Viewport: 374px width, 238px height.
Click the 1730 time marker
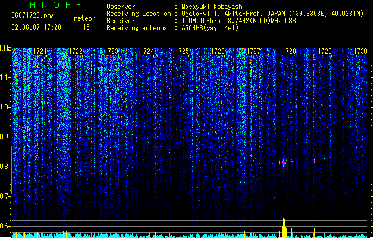[361, 51]
